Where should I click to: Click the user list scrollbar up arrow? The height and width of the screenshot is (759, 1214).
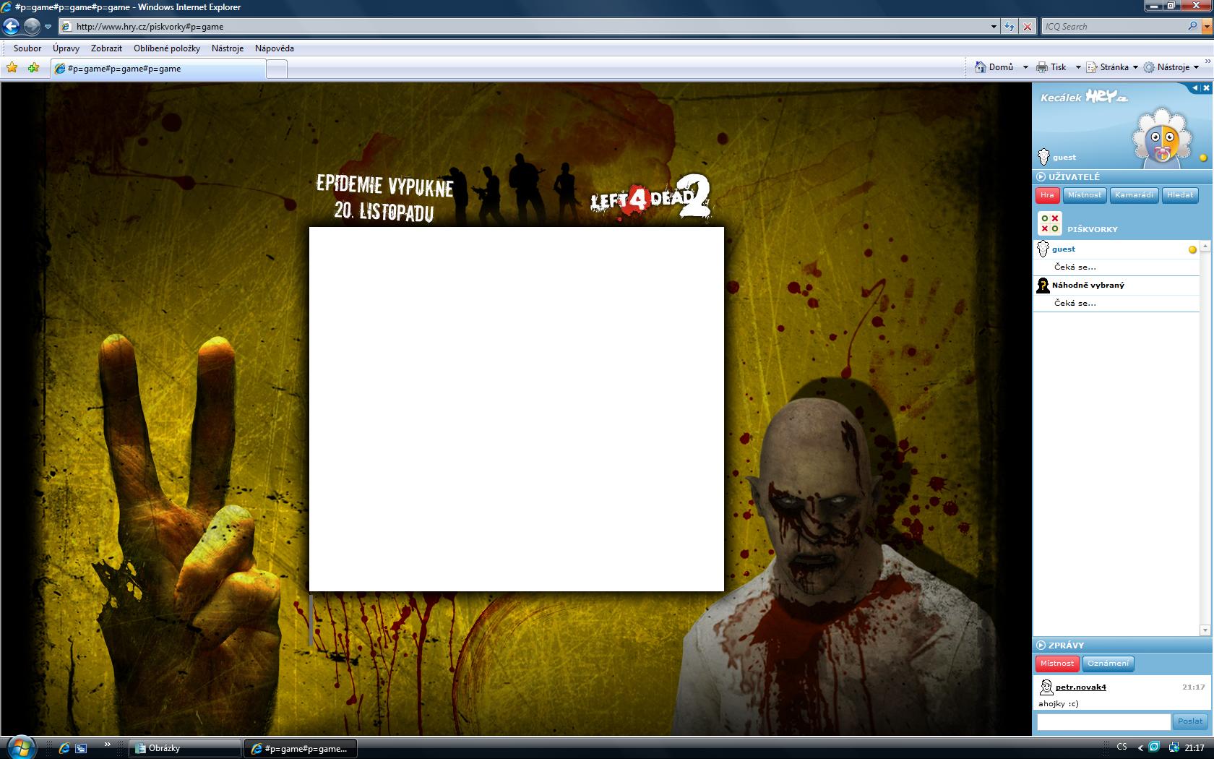1205,247
